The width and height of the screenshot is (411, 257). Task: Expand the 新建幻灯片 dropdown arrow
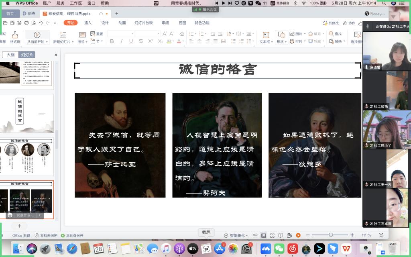tap(72, 42)
